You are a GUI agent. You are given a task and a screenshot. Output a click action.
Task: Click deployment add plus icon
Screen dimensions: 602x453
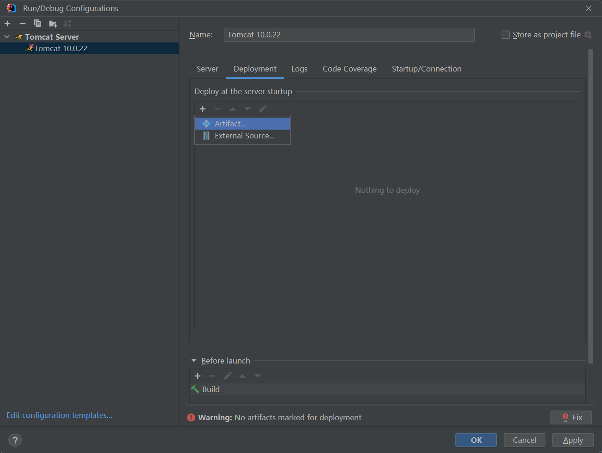point(202,109)
